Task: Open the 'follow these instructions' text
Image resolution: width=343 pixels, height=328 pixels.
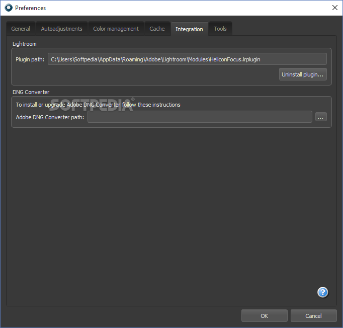Action: click(151, 105)
